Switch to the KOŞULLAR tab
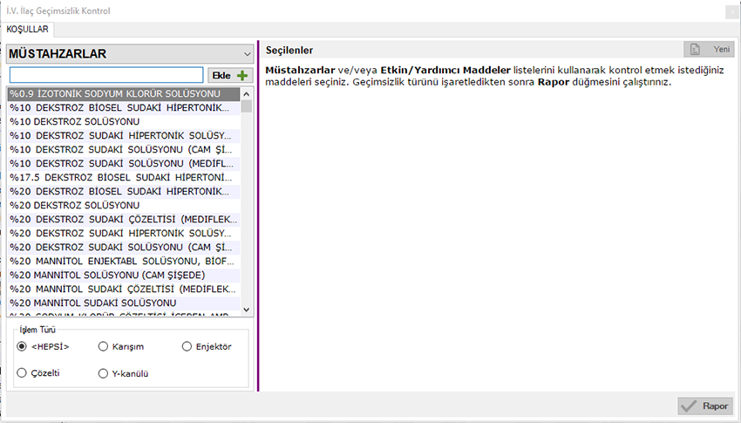741x423 pixels. point(28,30)
